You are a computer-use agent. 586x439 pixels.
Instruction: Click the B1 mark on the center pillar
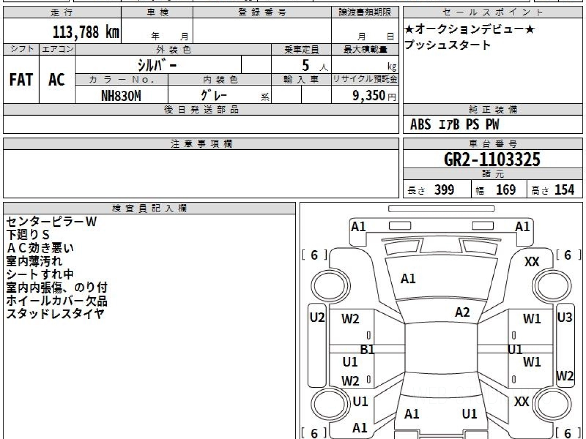(x=367, y=350)
